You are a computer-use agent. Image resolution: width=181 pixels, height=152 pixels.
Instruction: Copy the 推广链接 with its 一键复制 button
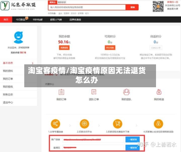[132, 140]
